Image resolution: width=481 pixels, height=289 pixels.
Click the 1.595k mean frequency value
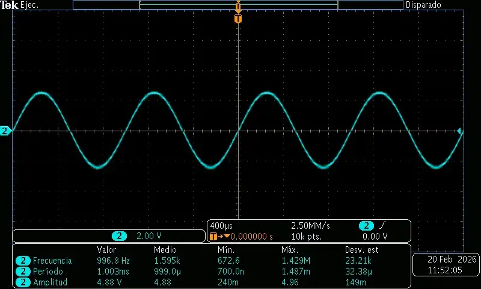pos(167,261)
